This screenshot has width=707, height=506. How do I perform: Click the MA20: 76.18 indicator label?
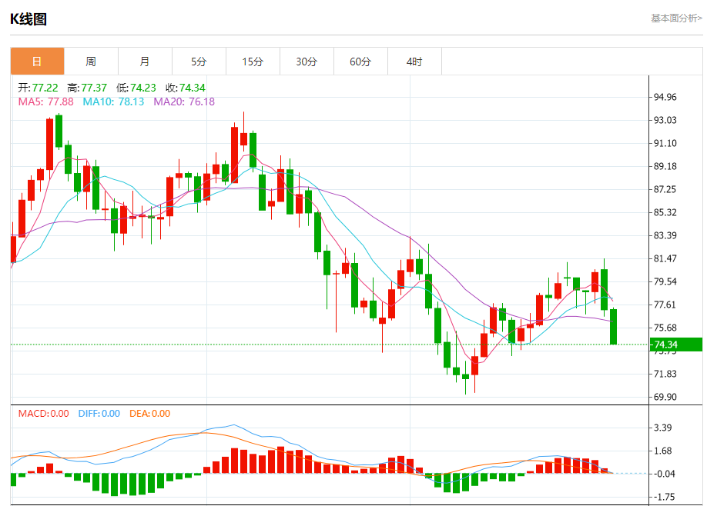pyautogui.click(x=184, y=102)
